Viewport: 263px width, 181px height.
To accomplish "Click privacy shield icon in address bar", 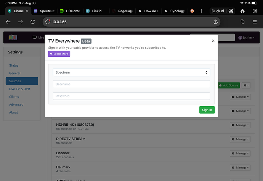I will point(48,22).
